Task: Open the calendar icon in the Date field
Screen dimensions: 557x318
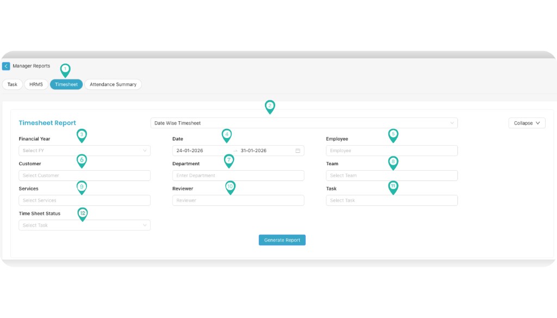Action: point(297,151)
